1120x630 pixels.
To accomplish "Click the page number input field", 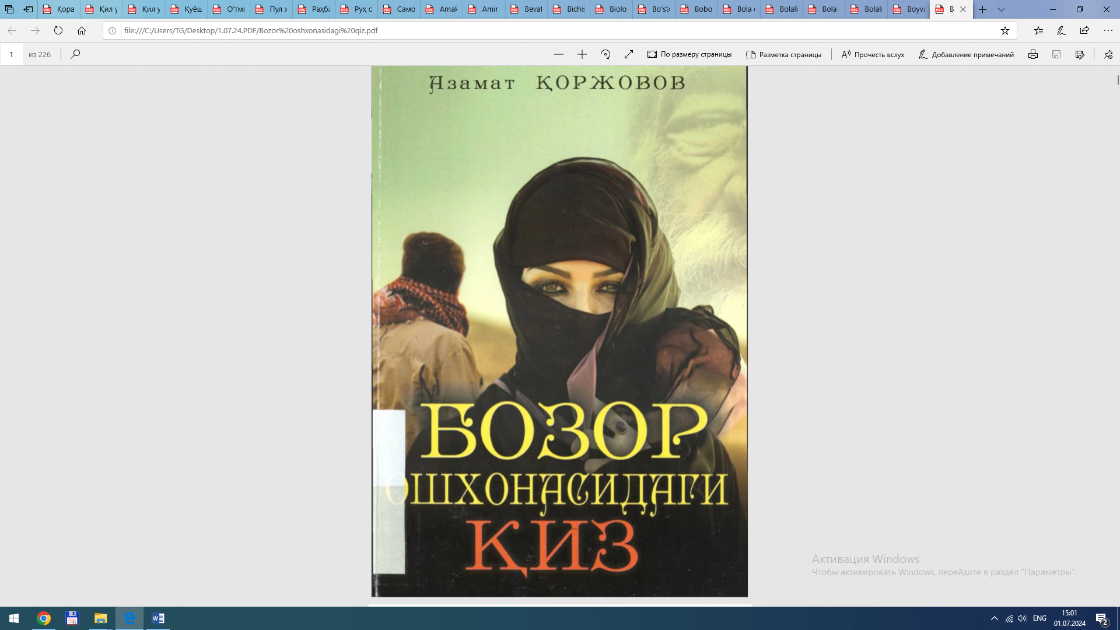I will [11, 54].
